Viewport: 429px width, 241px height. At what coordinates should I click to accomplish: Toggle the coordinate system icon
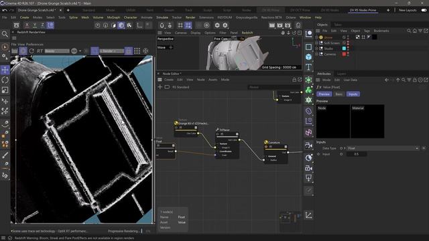(x=51, y=25)
